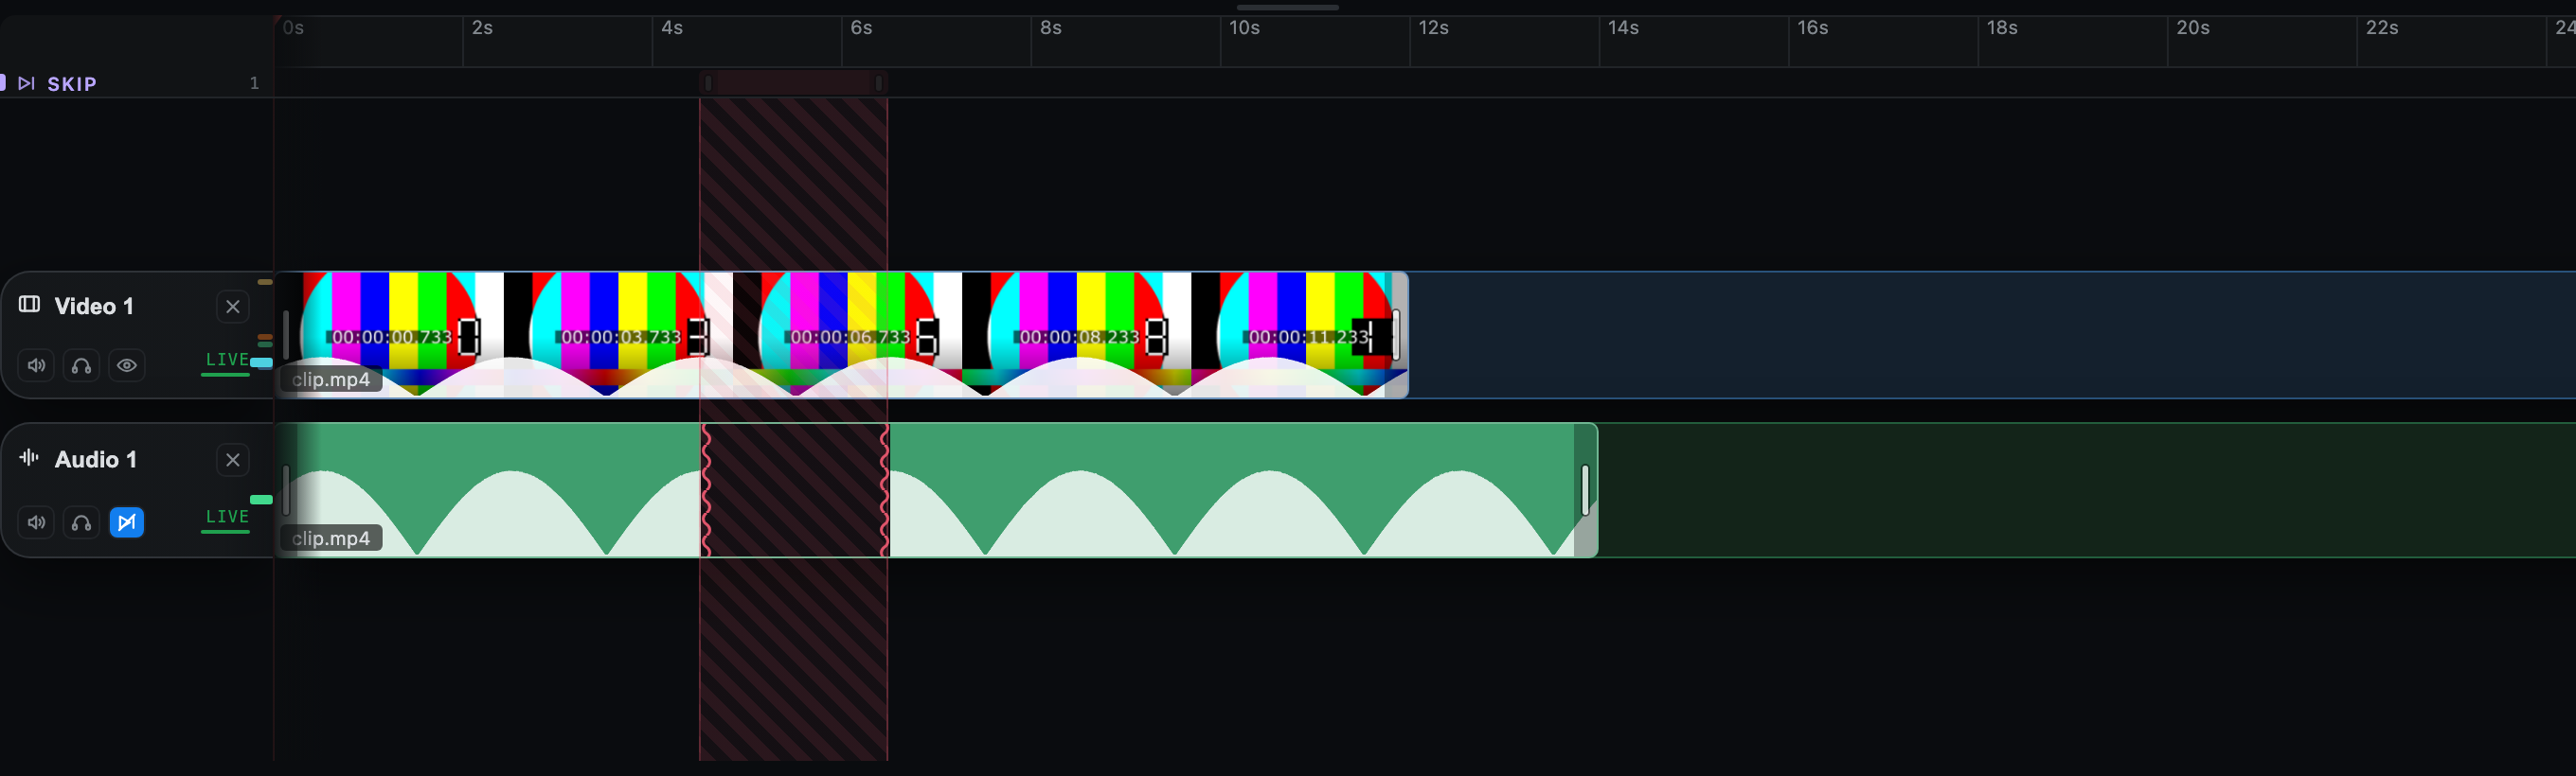Click the 20s mark on the ruler

(x=2192, y=28)
